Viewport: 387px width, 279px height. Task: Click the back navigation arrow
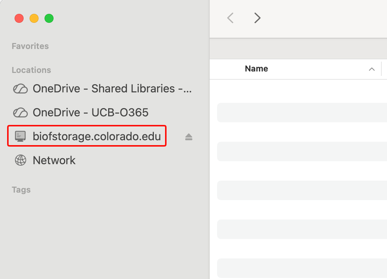[x=230, y=18]
